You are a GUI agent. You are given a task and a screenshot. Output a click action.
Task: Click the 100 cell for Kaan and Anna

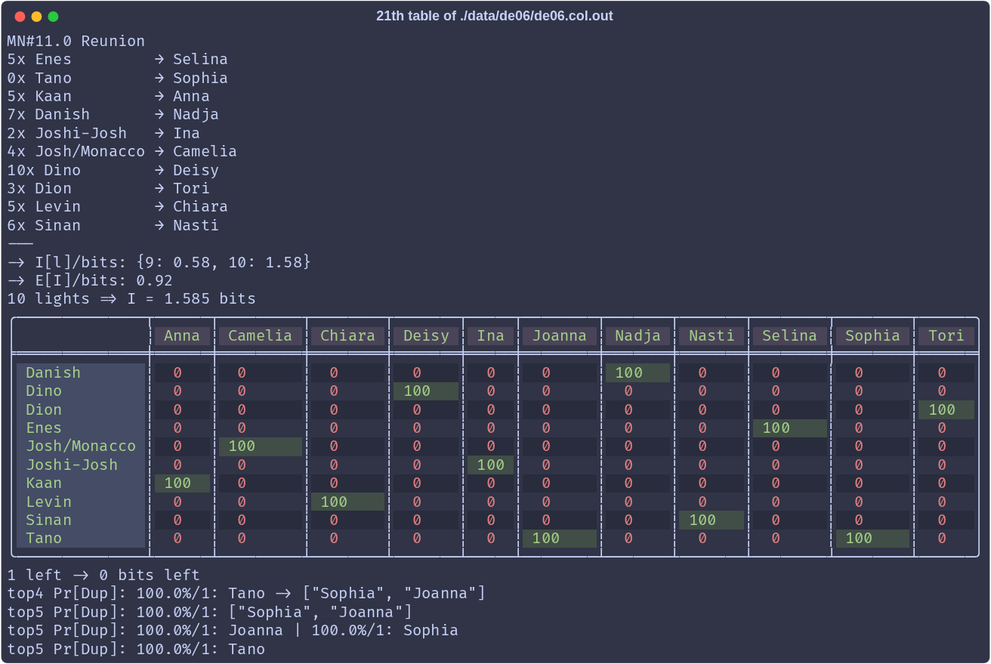pyautogui.click(x=182, y=483)
